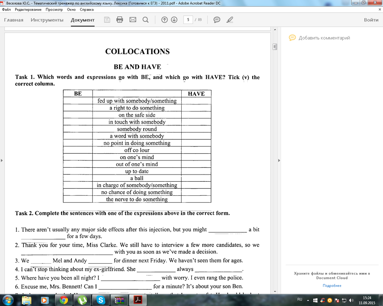The width and height of the screenshot is (383, 306).
Task: Click the volume speaker tray icon
Action: pos(351,300)
